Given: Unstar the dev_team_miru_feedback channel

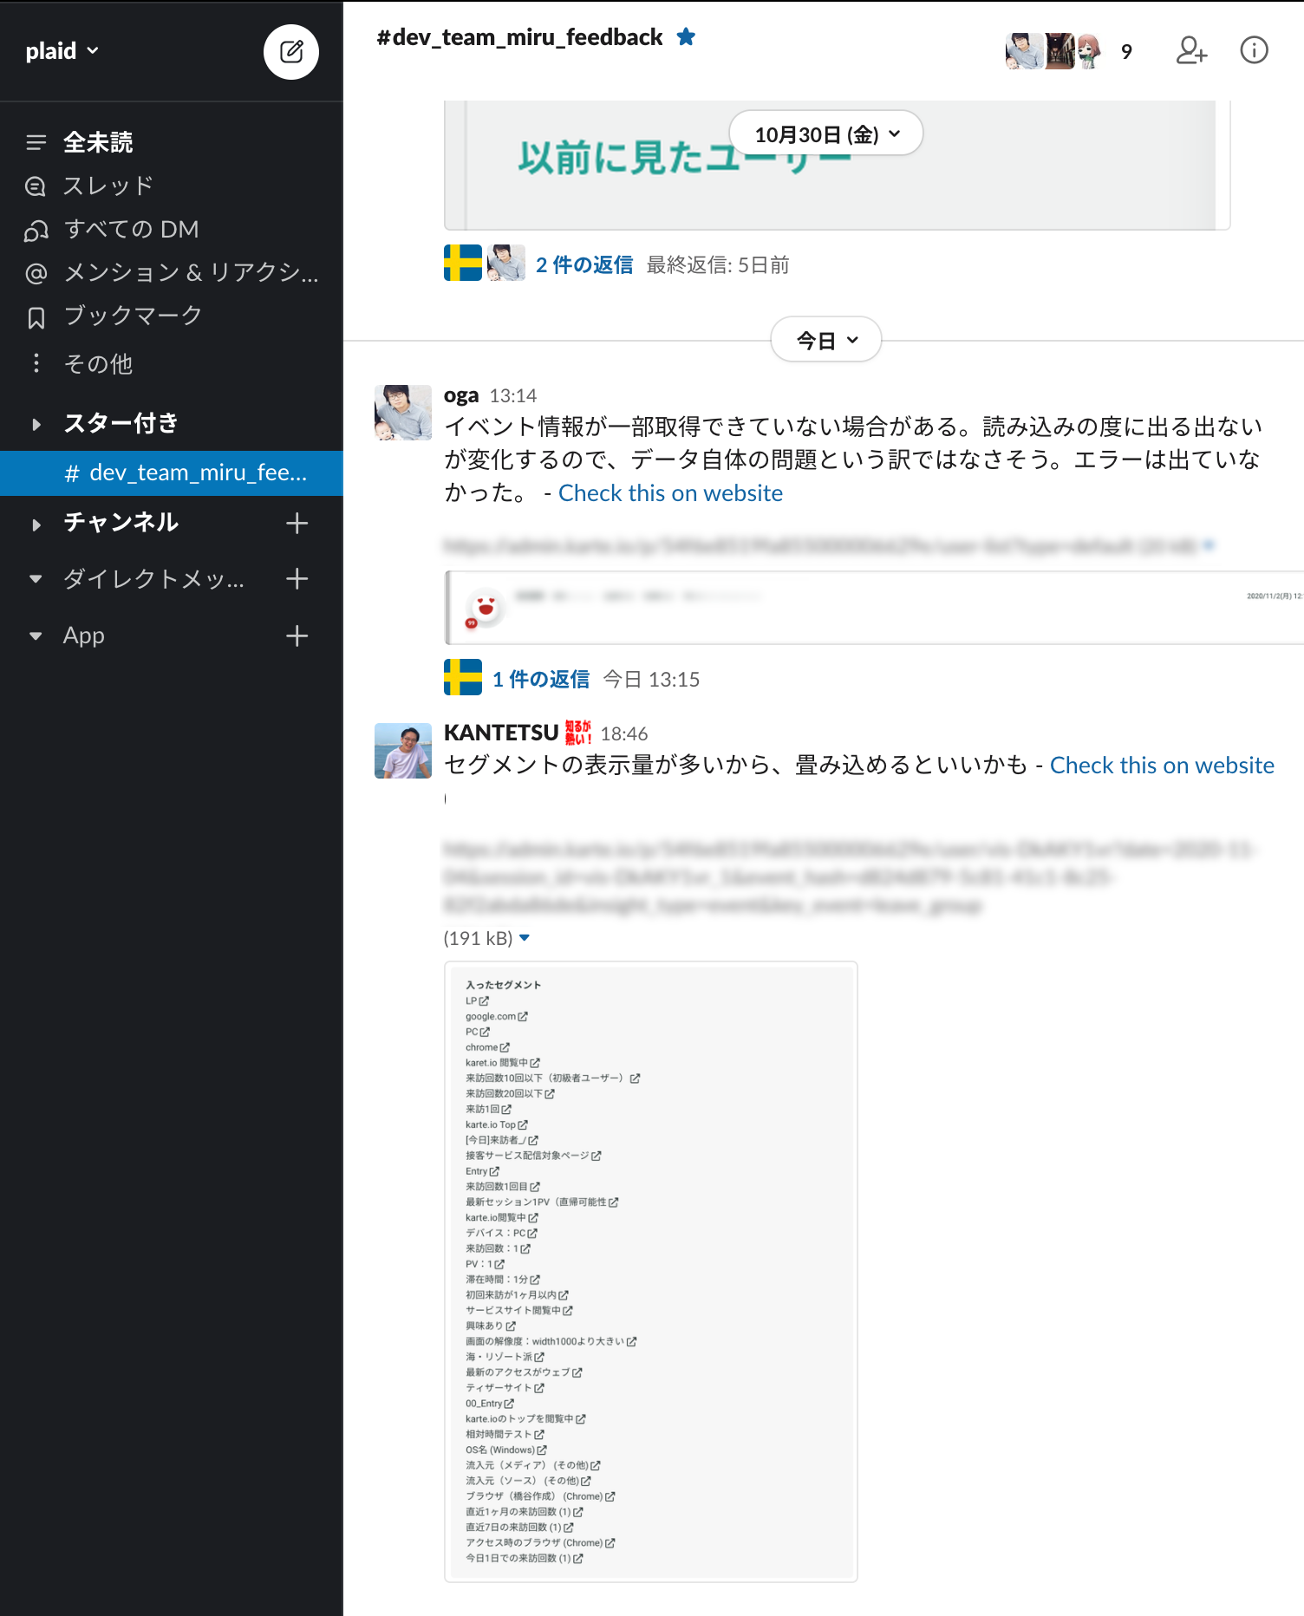Looking at the screenshot, I should (x=686, y=37).
